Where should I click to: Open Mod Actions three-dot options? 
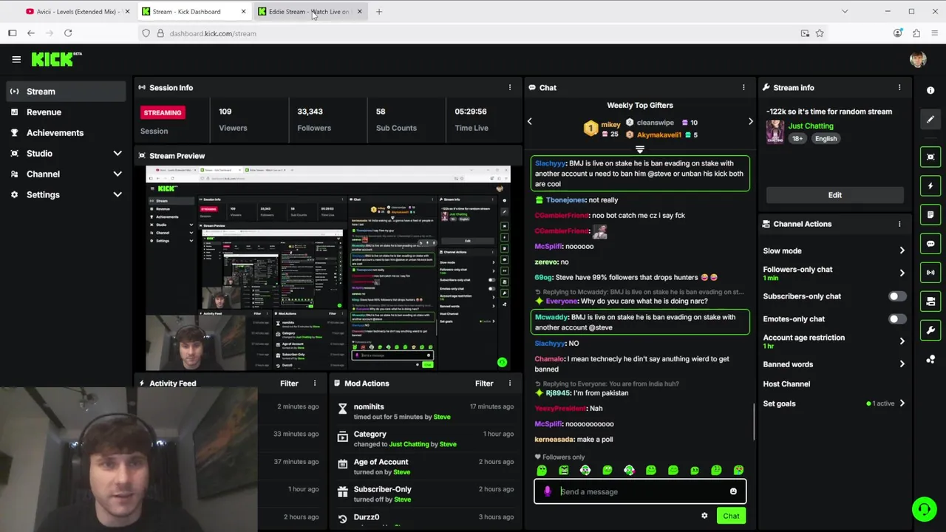pos(509,383)
